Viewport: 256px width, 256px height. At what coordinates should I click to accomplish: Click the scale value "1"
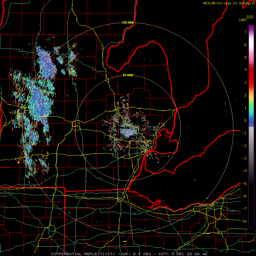(245, 108)
